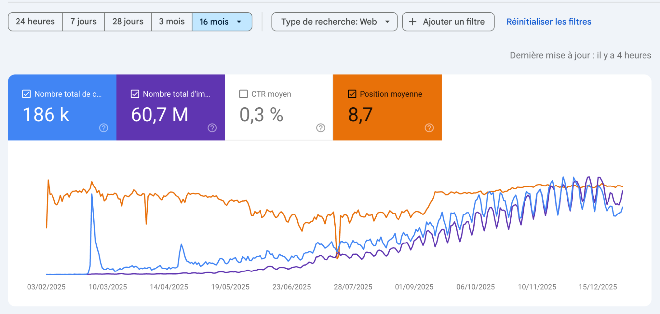The width and height of the screenshot is (660, 314).
Task: Uncheck the total clicks checkbox
Action: pyautogui.click(x=26, y=94)
